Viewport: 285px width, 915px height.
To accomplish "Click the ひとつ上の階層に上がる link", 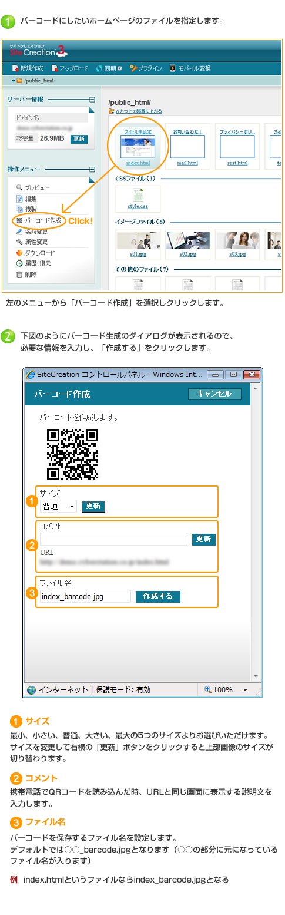I will 139,111.
